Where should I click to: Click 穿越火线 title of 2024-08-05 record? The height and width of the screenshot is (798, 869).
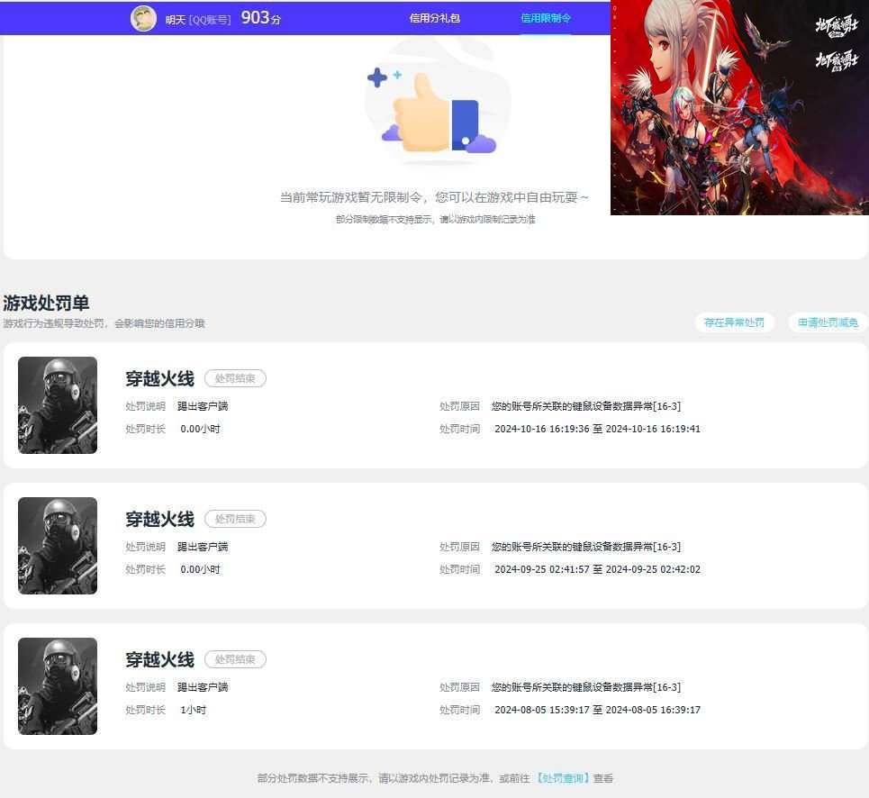159,659
